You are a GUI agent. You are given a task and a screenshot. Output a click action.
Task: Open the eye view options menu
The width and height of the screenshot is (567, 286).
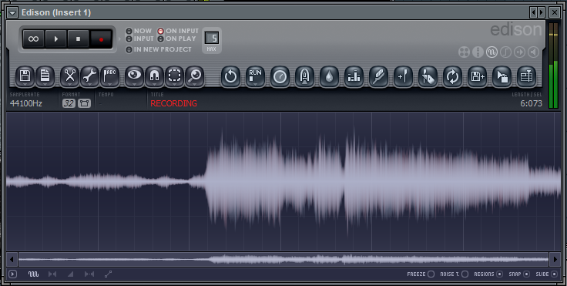tap(134, 76)
